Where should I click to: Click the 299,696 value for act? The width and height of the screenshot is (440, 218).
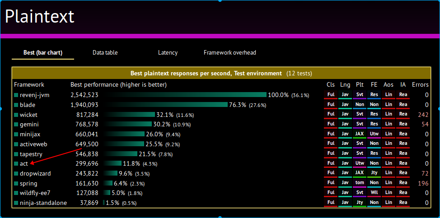[x=87, y=164]
